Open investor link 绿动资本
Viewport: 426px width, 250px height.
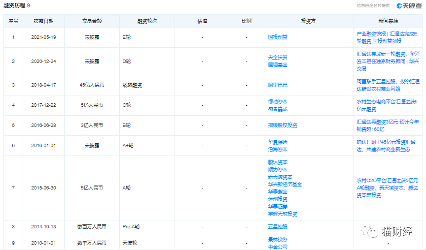278,102
